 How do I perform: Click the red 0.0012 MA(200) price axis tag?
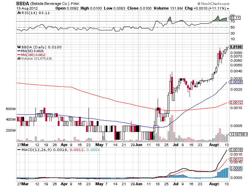pyautogui.click(x=236, y=103)
